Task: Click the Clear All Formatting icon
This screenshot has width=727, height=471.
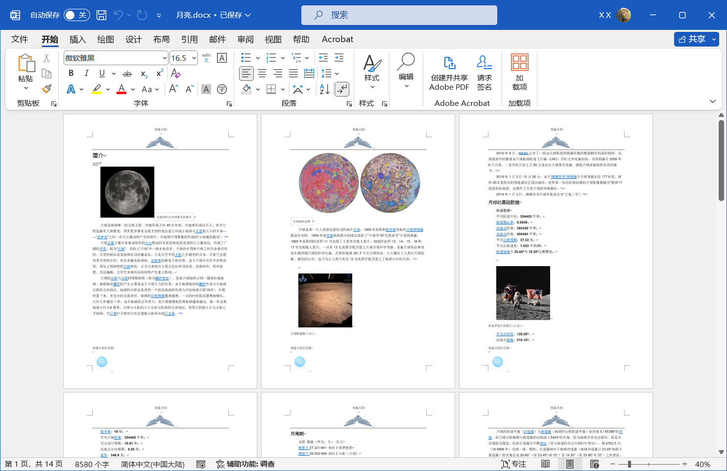Action: (x=176, y=74)
